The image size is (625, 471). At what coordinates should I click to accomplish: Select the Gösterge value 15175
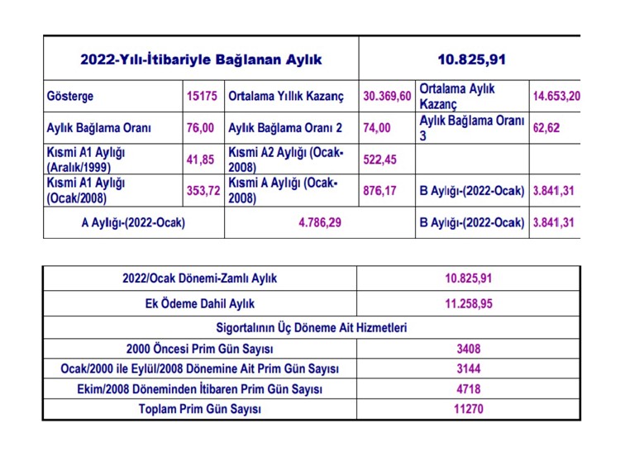point(202,97)
